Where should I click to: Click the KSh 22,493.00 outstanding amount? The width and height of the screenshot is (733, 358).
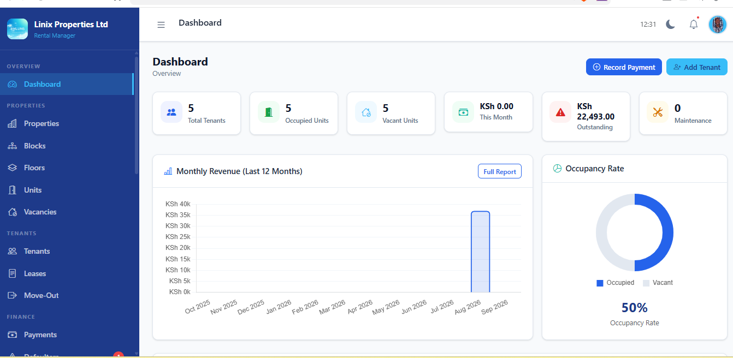click(596, 111)
